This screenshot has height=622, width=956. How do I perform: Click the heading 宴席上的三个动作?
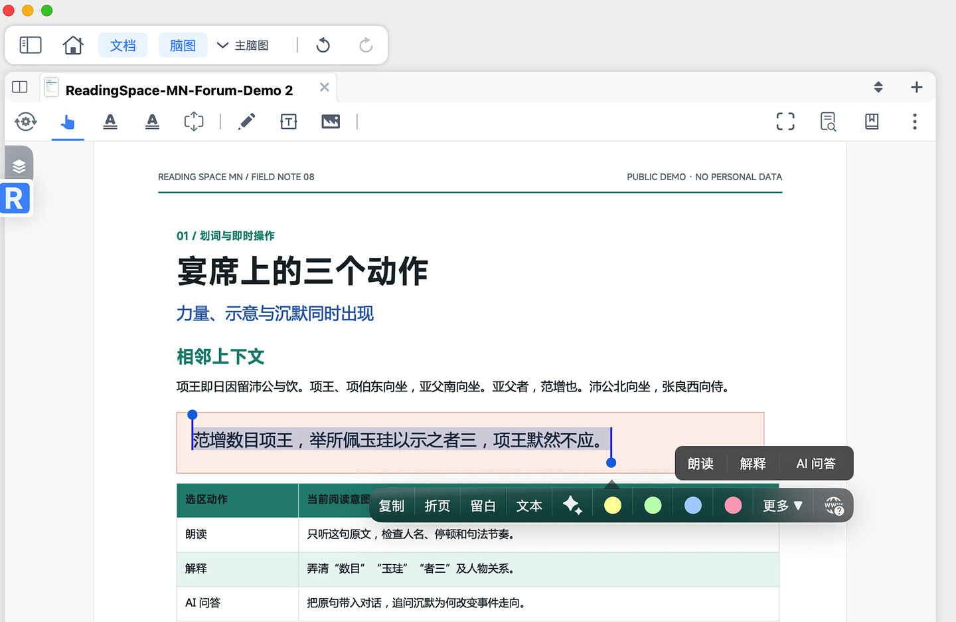pyautogui.click(x=303, y=271)
